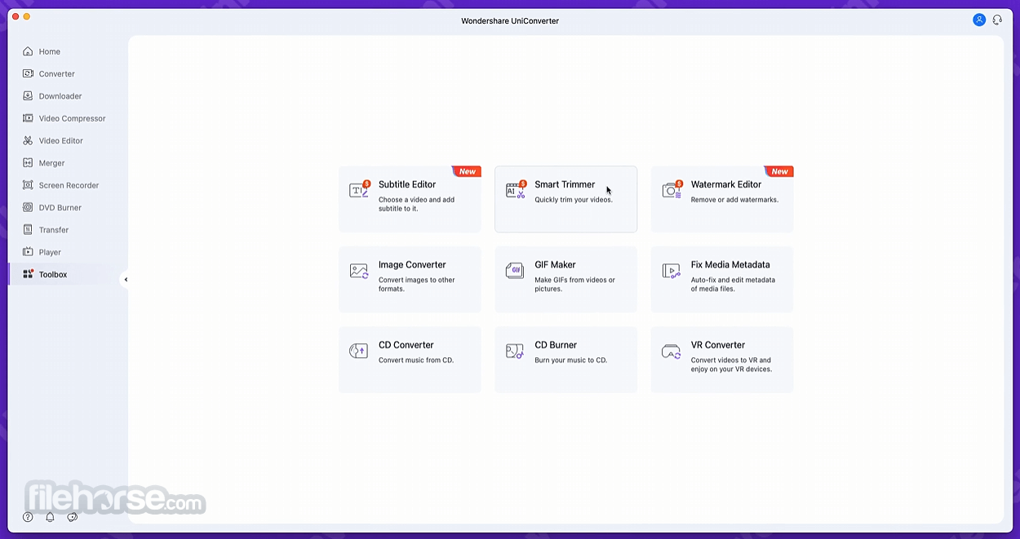The width and height of the screenshot is (1020, 539).
Task: Open the customer support headset icon
Action: (997, 20)
